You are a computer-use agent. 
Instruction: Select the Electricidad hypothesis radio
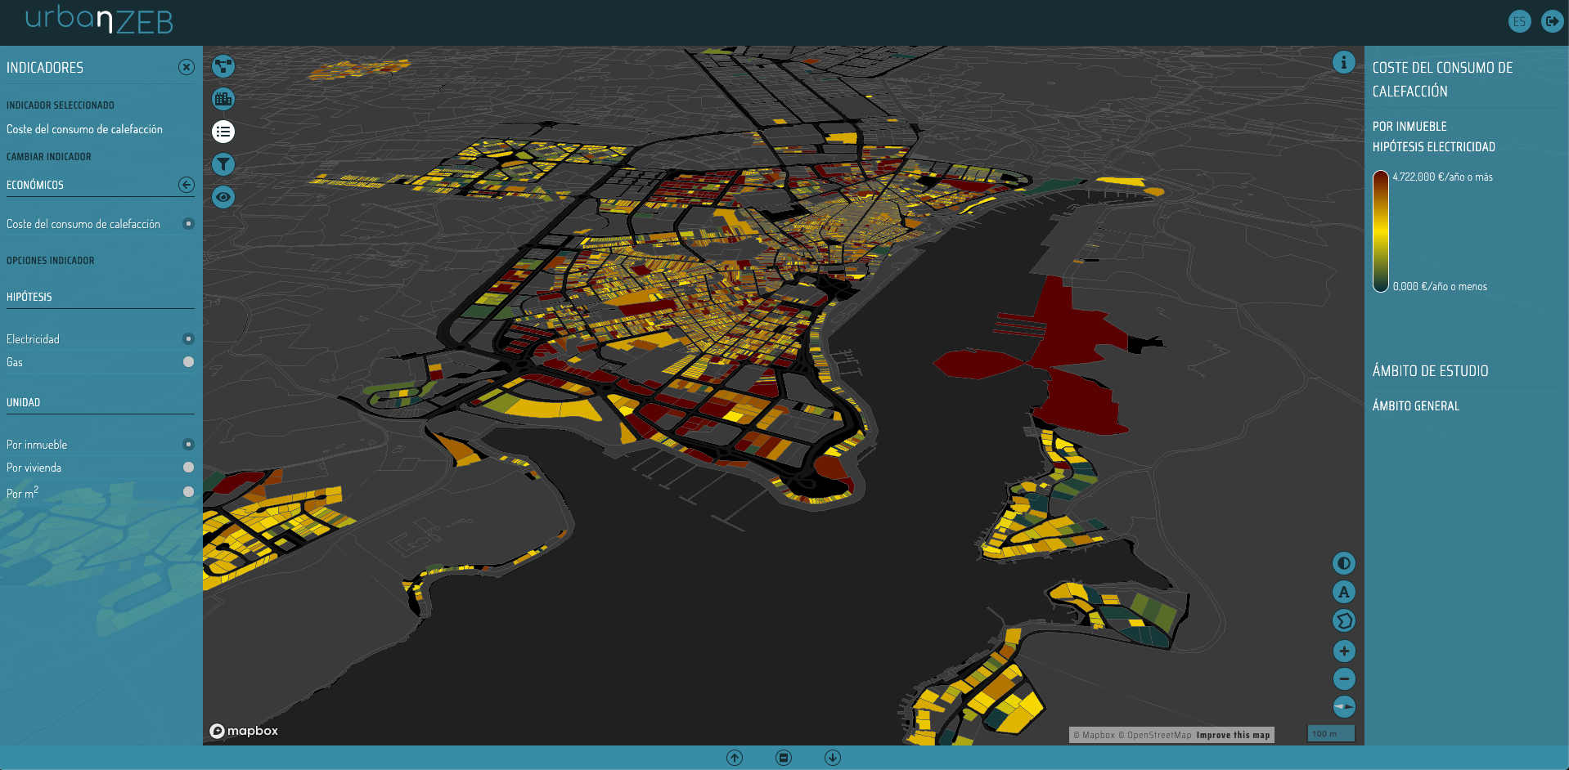[188, 339]
